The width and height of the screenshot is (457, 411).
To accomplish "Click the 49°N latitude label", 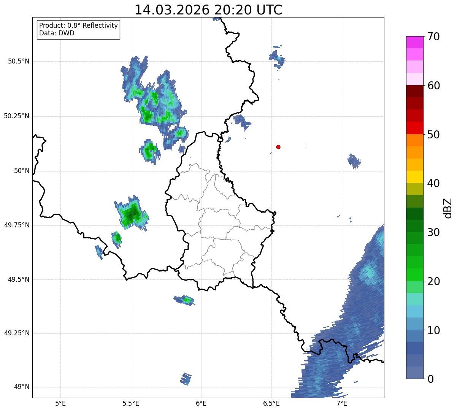I will pos(22,387).
